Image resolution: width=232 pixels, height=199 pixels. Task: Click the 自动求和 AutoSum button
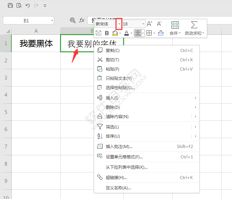(194, 28)
